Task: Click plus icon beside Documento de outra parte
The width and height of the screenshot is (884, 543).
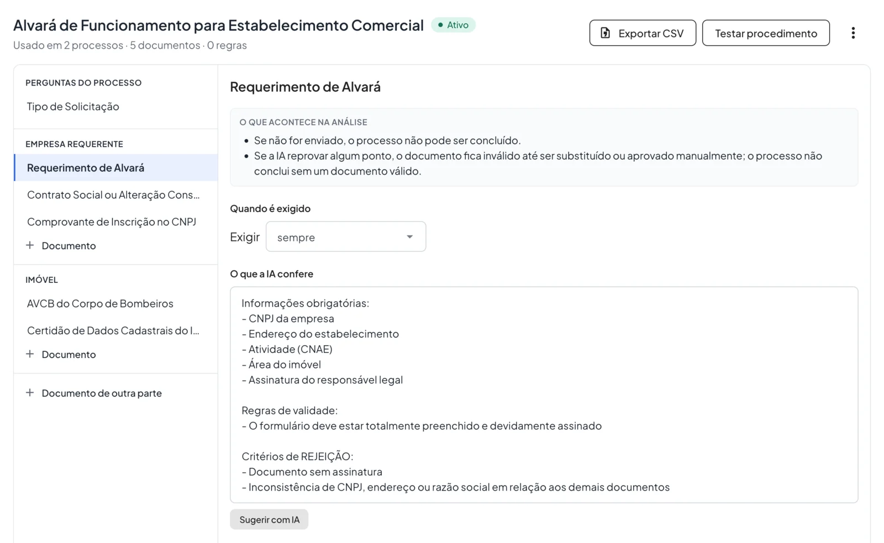Action: (x=30, y=393)
